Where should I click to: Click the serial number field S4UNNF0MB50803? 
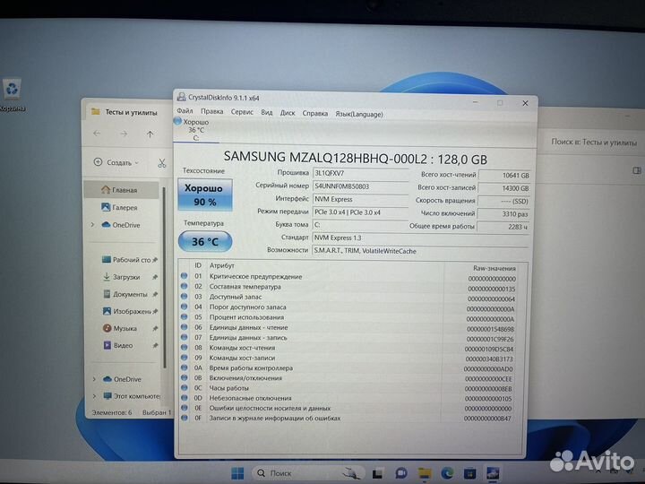(360, 186)
